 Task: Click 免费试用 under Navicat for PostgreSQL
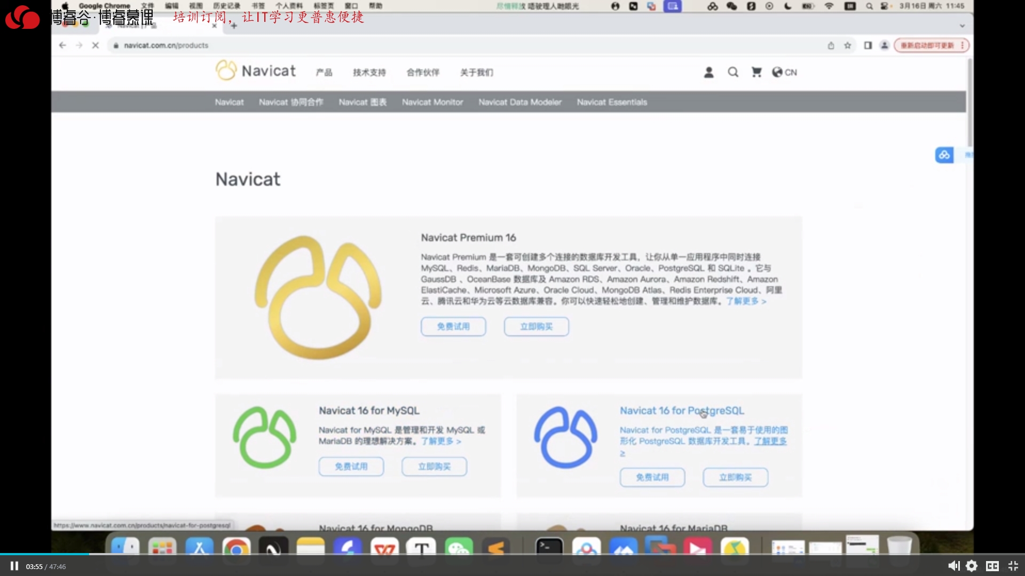click(x=652, y=477)
